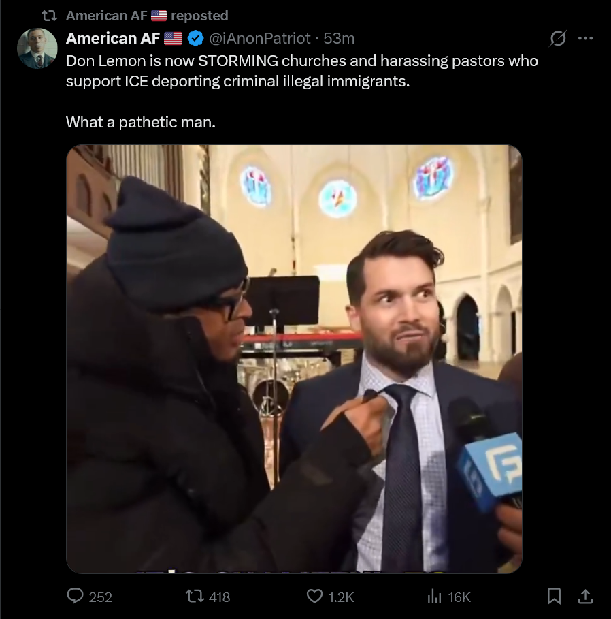Click the 252 replies count
The width and height of the screenshot is (611, 619).
(100, 597)
